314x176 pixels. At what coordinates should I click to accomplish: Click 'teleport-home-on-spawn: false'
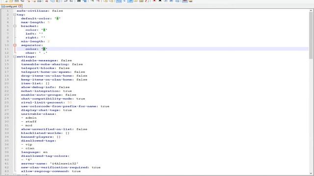click(53, 72)
